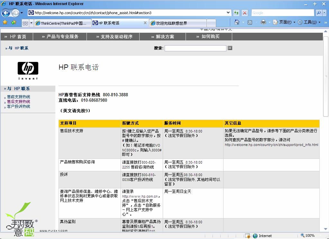The height and width of the screenshot is (239, 329).
Task: Click the Home page icon
Action: [x=237, y=22]
